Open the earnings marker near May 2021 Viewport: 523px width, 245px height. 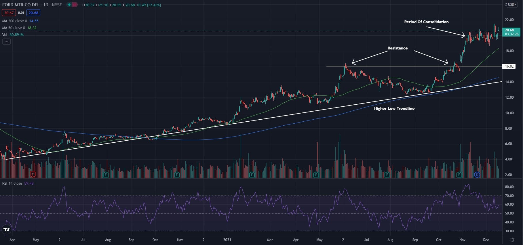point(316,175)
